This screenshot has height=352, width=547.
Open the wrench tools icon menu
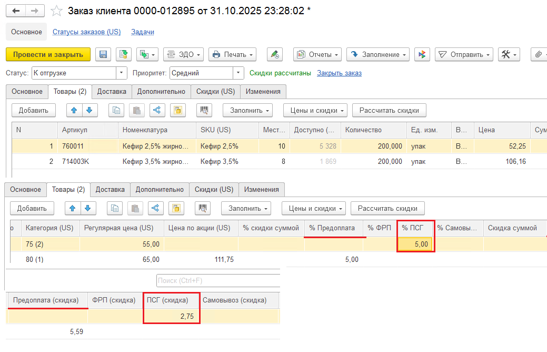tap(509, 54)
